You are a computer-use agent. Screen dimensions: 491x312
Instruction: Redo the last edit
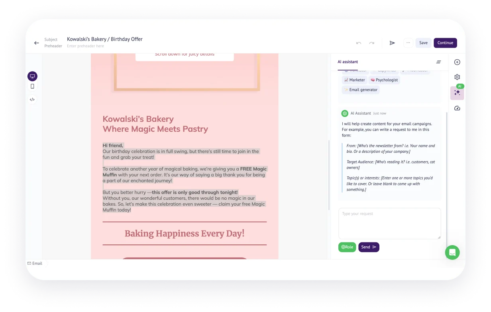click(x=372, y=43)
